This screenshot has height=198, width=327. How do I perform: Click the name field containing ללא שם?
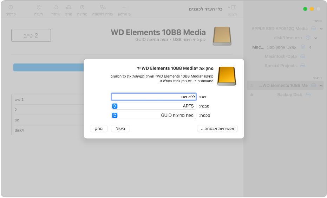(x=154, y=97)
